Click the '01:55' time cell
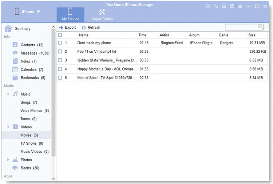This screenshot has width=273, height=184. click(x=144, y=69)
